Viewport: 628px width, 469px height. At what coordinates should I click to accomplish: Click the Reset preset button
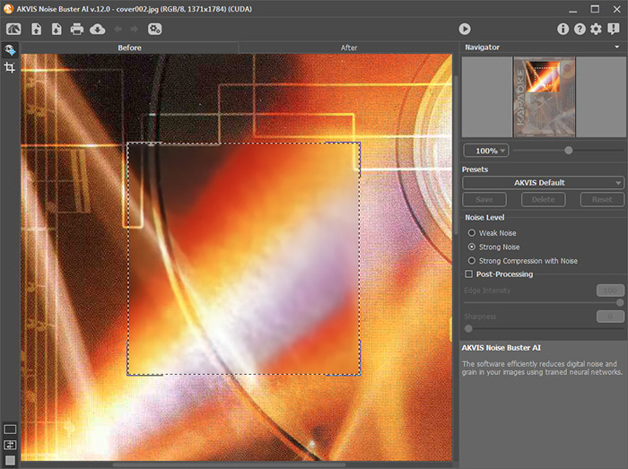602,199
